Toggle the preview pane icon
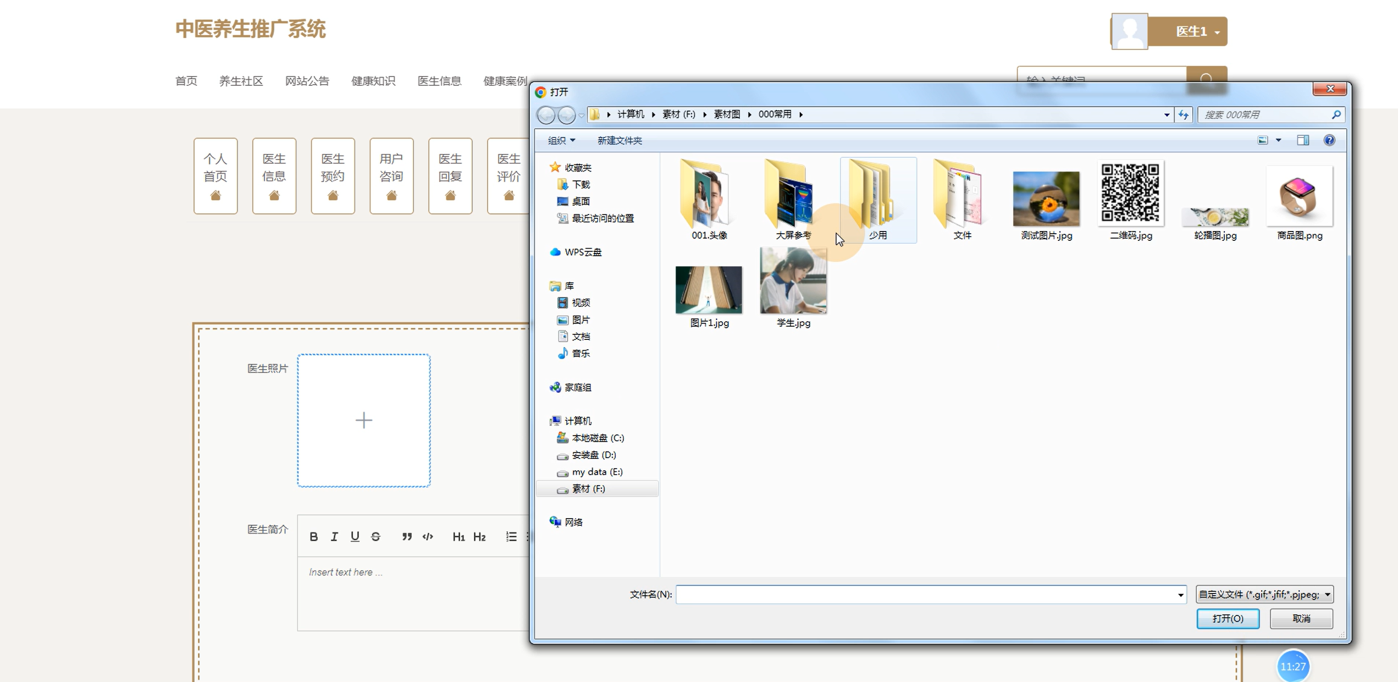 pyautogui.click(x=1302, y=140)
